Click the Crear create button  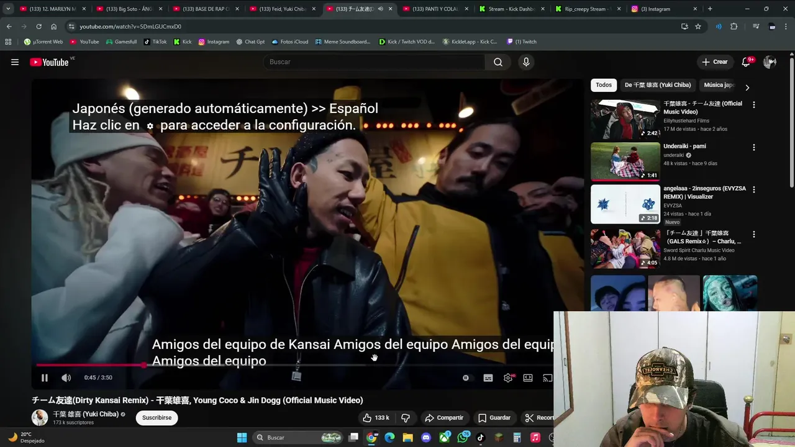[715, 62]
